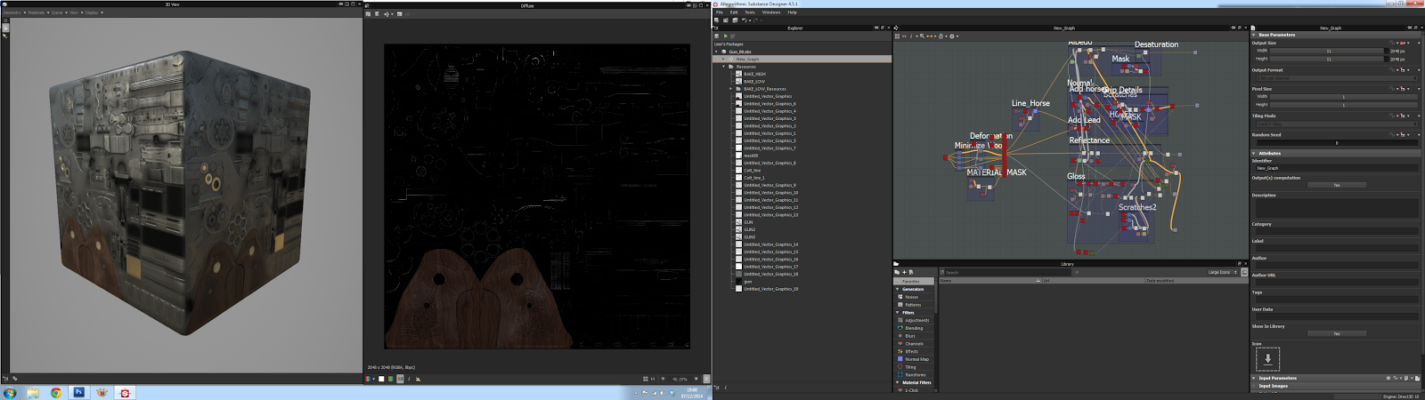Select Tiling filter category

[x=910, y=367]
